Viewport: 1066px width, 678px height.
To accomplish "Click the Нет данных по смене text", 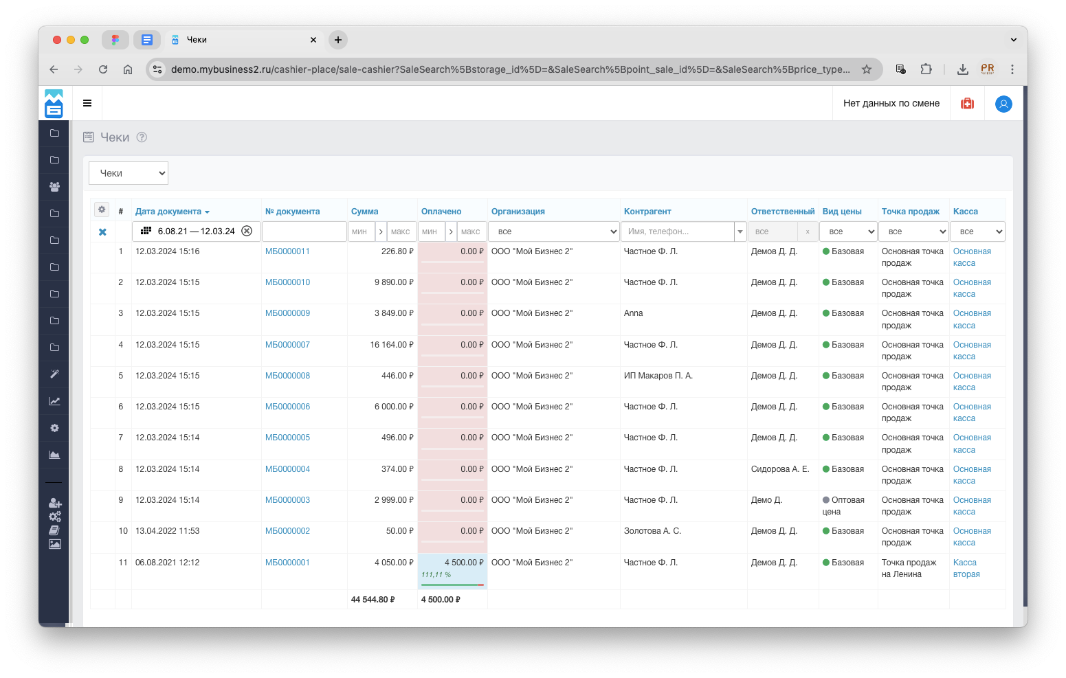I will click(891, 103).
